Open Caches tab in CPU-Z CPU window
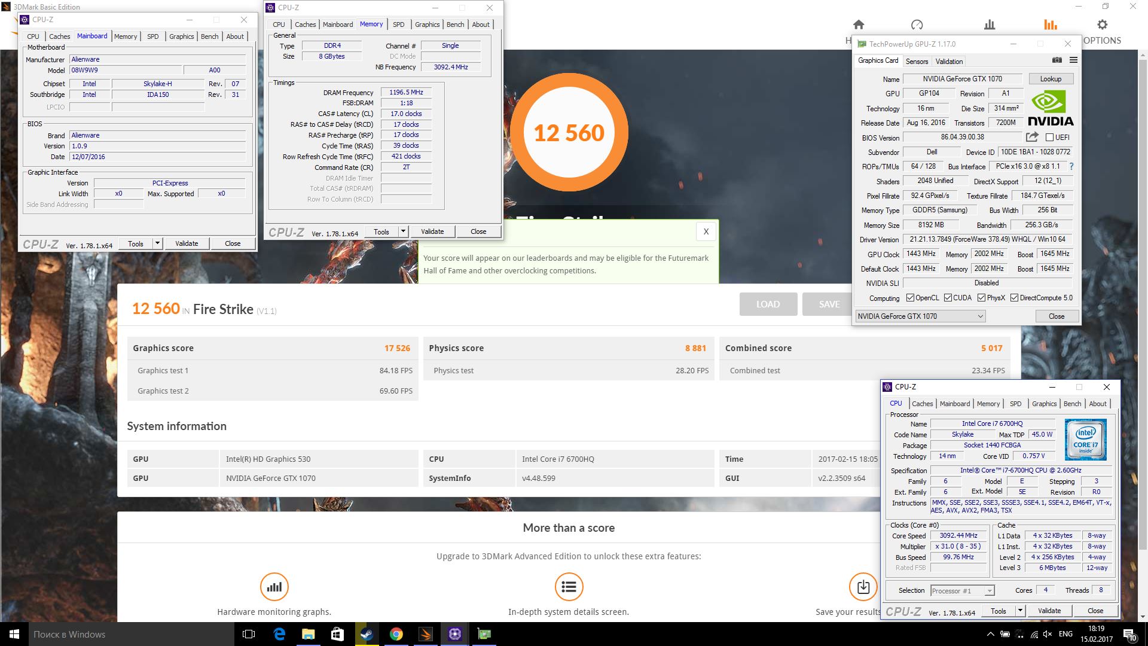Screen dimensions: 1148x646 [922, 404]
